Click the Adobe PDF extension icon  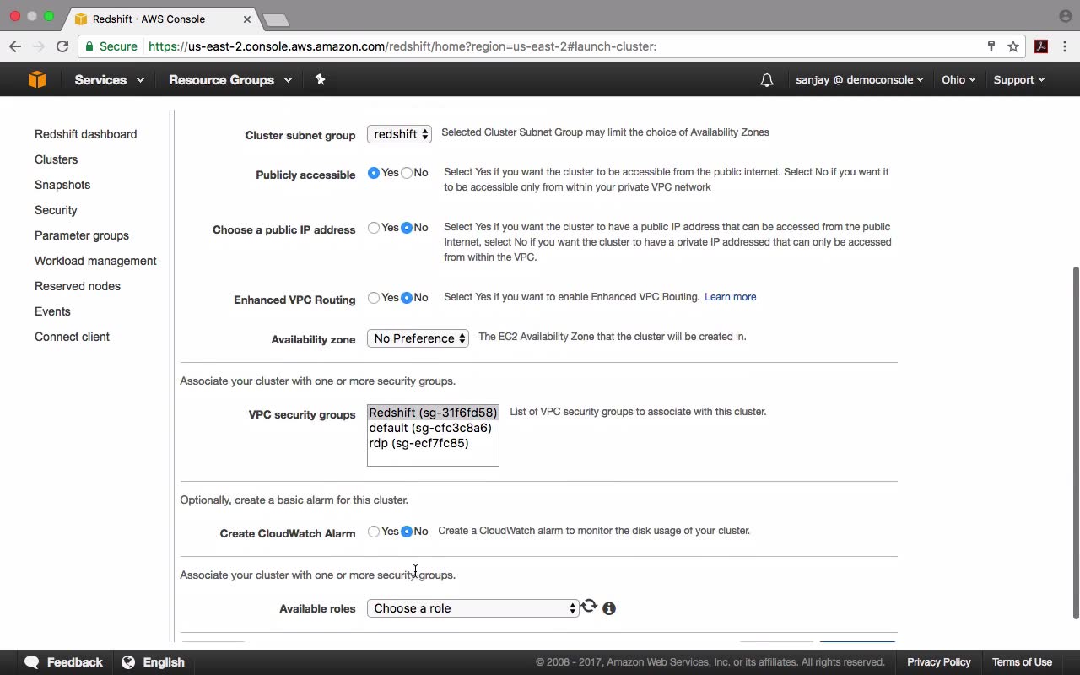1041,46
